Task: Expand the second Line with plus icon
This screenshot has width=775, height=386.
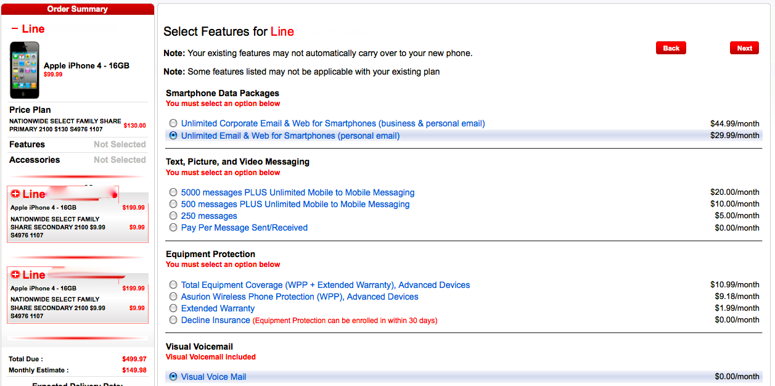Action: pyautogui.click(x=15, y=194)
